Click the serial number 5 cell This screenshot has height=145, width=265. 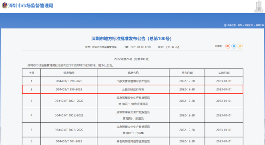click(x=31, y=130)
